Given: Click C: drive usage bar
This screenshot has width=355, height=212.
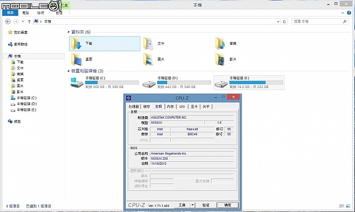Looking at the screenshot, I should pos(112,83).
